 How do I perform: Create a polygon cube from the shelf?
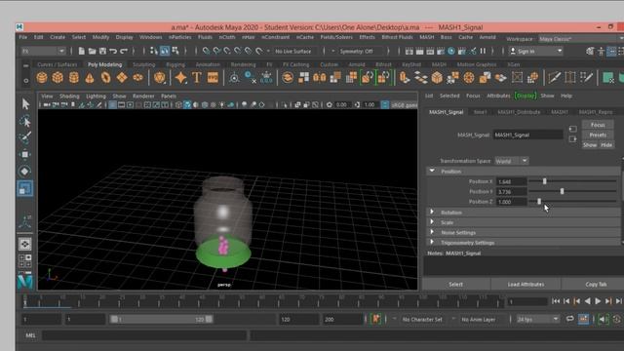pos(58,78)
